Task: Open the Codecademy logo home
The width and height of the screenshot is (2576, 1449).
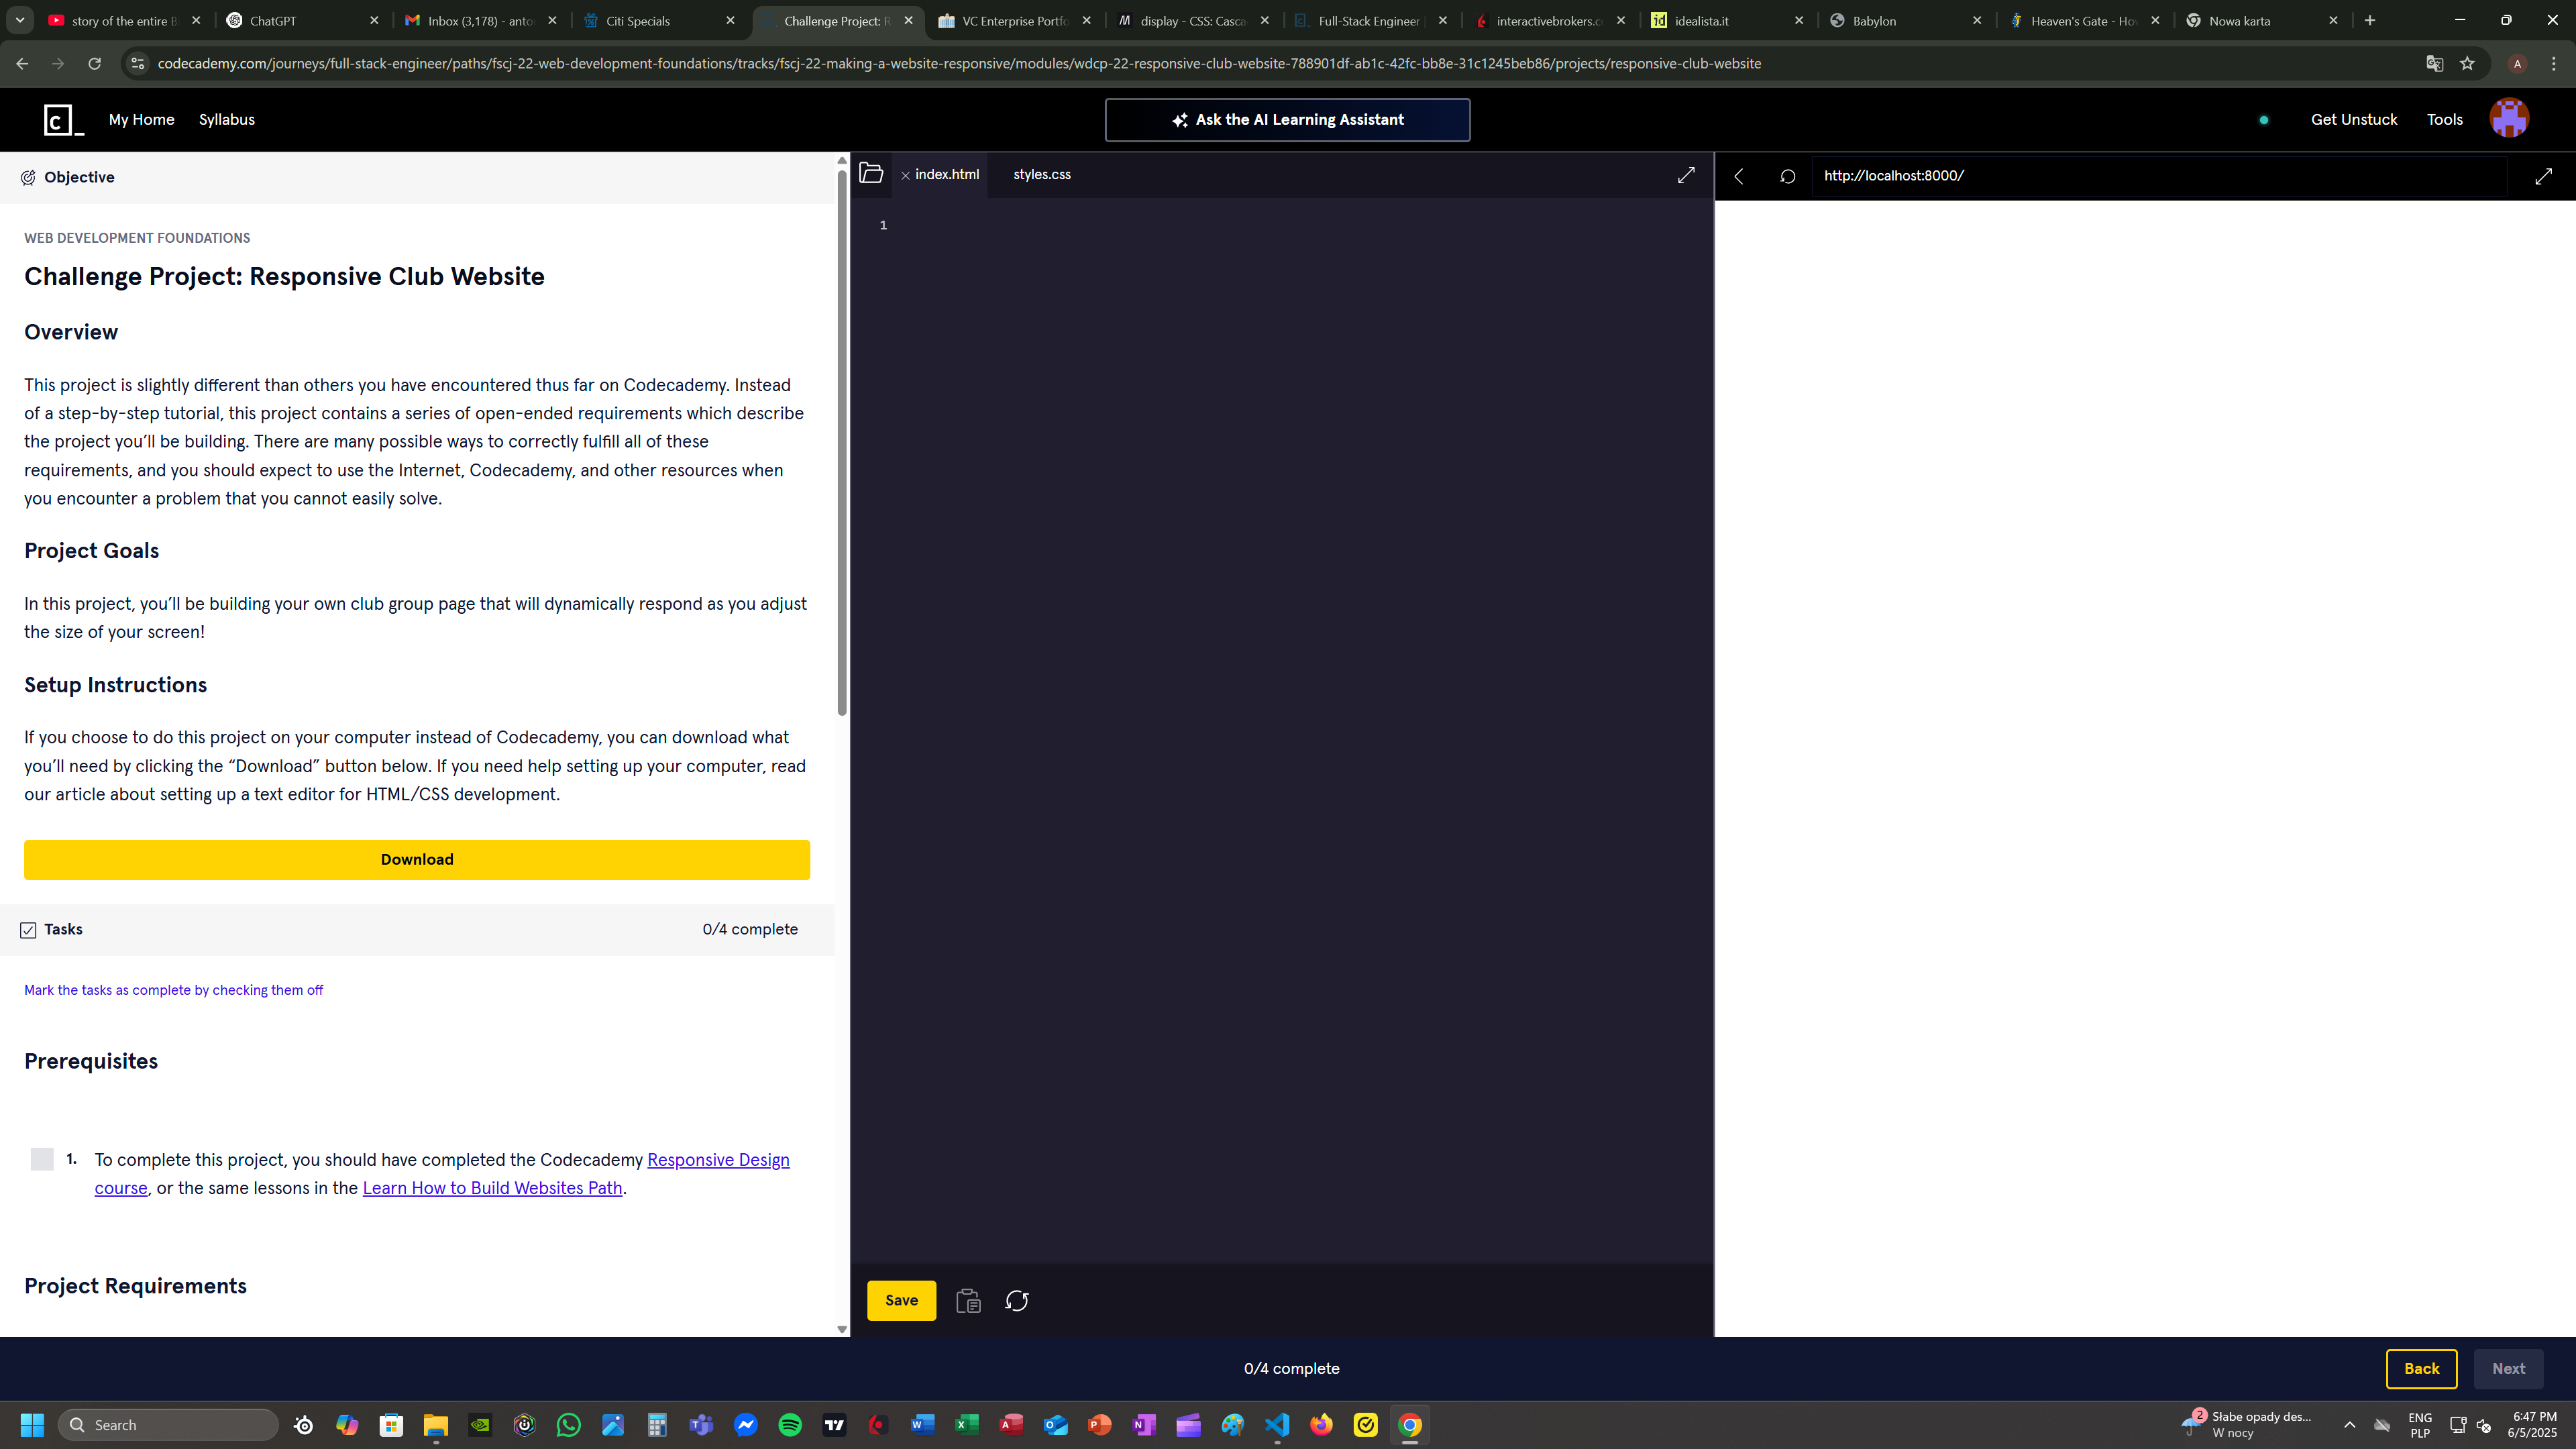Action: pos(63,120)
